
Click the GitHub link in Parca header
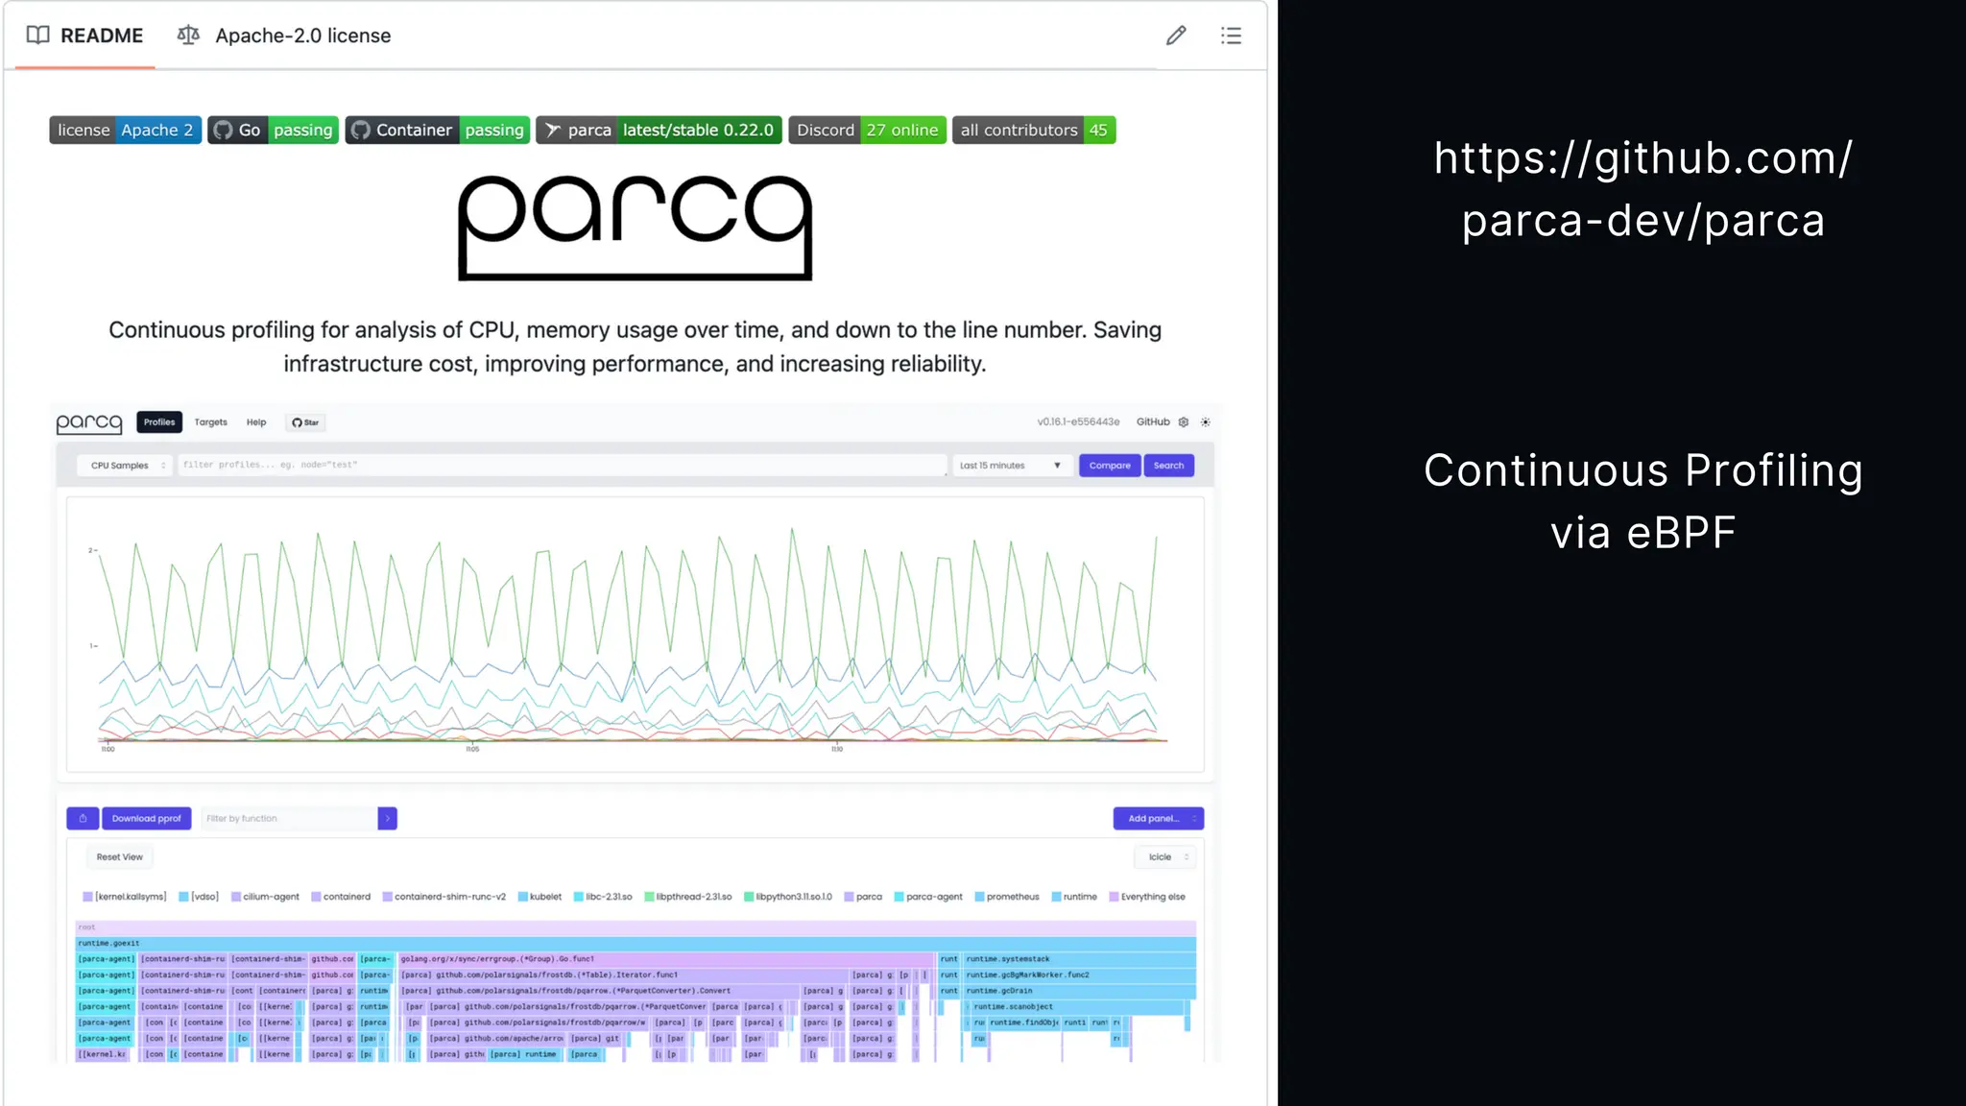point(1153,422)
